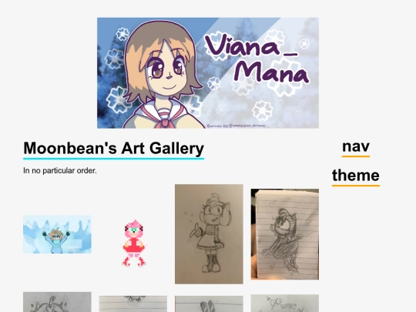View the lined notebook paper sketch
The image size is (416, 312).
point(285,234)
